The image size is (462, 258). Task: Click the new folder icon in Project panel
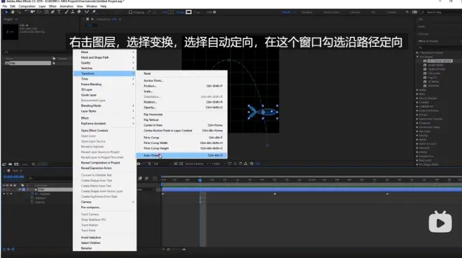coord(10,164)
